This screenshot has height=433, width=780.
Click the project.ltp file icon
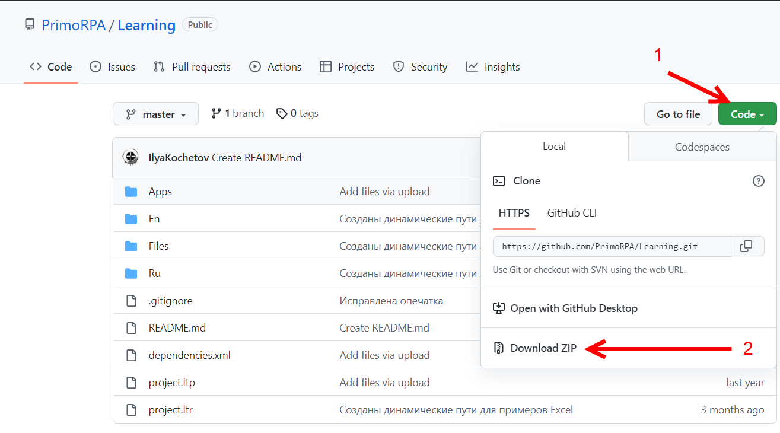pos(131,383)
